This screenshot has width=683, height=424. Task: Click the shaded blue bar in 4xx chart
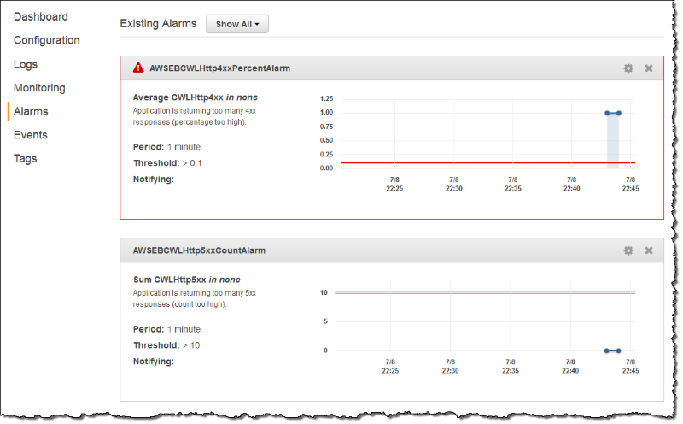coord(612,141)
